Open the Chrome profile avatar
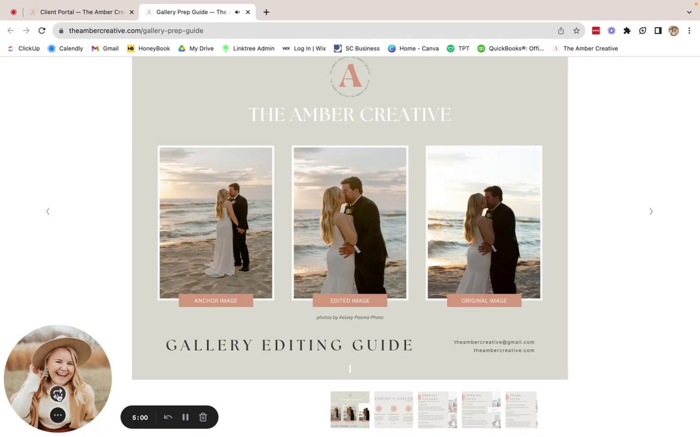The width and height of the screenshot is (700, 437). pyautogui.click(x=674, y=31)
